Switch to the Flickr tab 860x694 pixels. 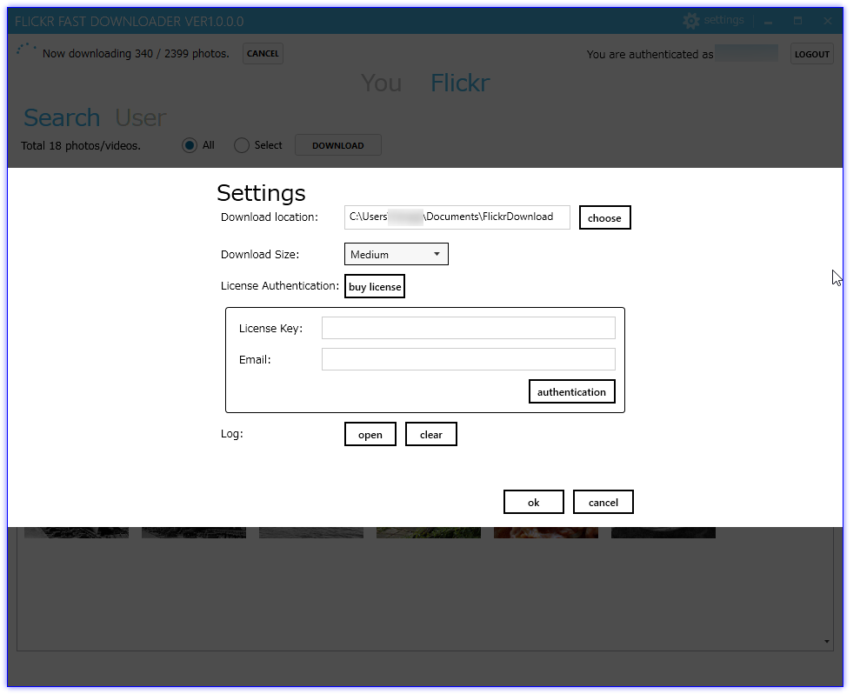point(460,83)
